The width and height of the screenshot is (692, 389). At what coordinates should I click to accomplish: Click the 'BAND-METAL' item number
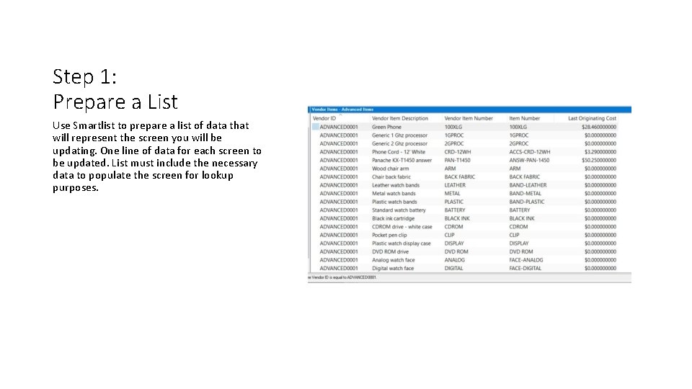point(525,194)
